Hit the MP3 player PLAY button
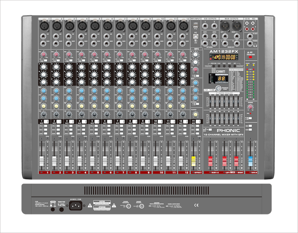 pos(219,66)
